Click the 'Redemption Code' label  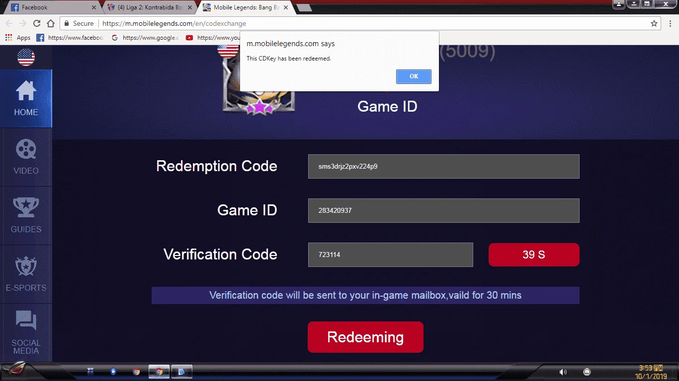(217, 166)
